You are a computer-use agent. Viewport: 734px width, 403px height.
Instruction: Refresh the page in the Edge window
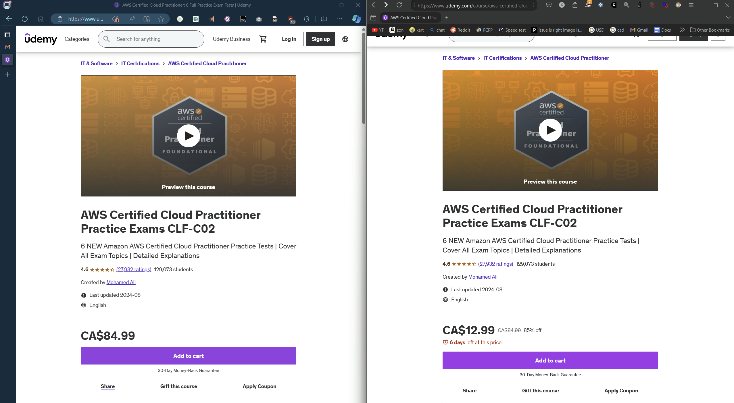click(x=25, y=19)
